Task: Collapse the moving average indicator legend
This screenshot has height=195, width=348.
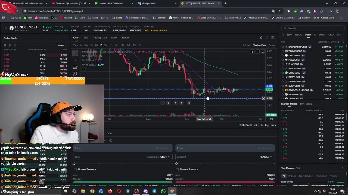Action: [x=85, y=69]
